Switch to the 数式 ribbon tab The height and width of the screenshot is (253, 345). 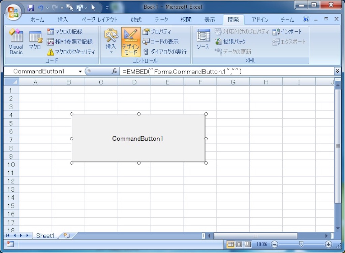click(136, 20)
